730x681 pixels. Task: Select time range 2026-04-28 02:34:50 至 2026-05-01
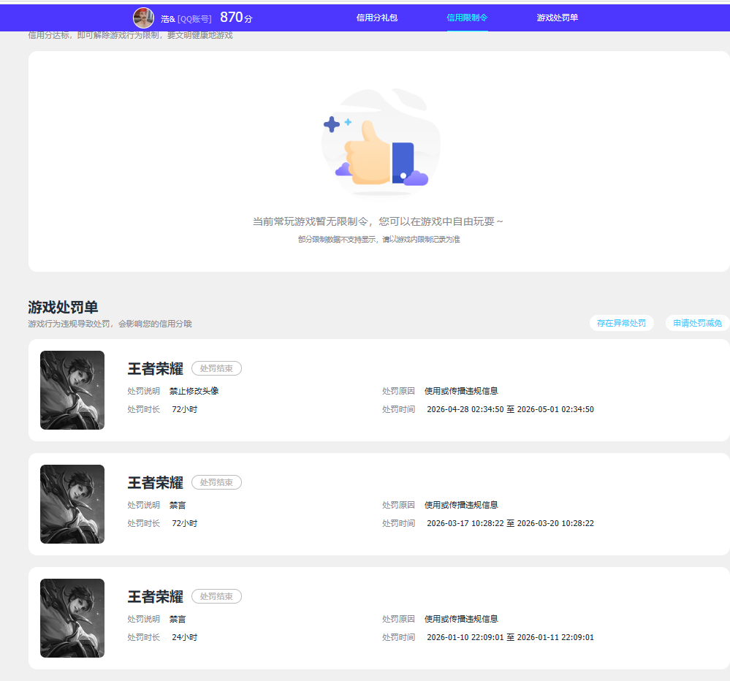point(510,409)
